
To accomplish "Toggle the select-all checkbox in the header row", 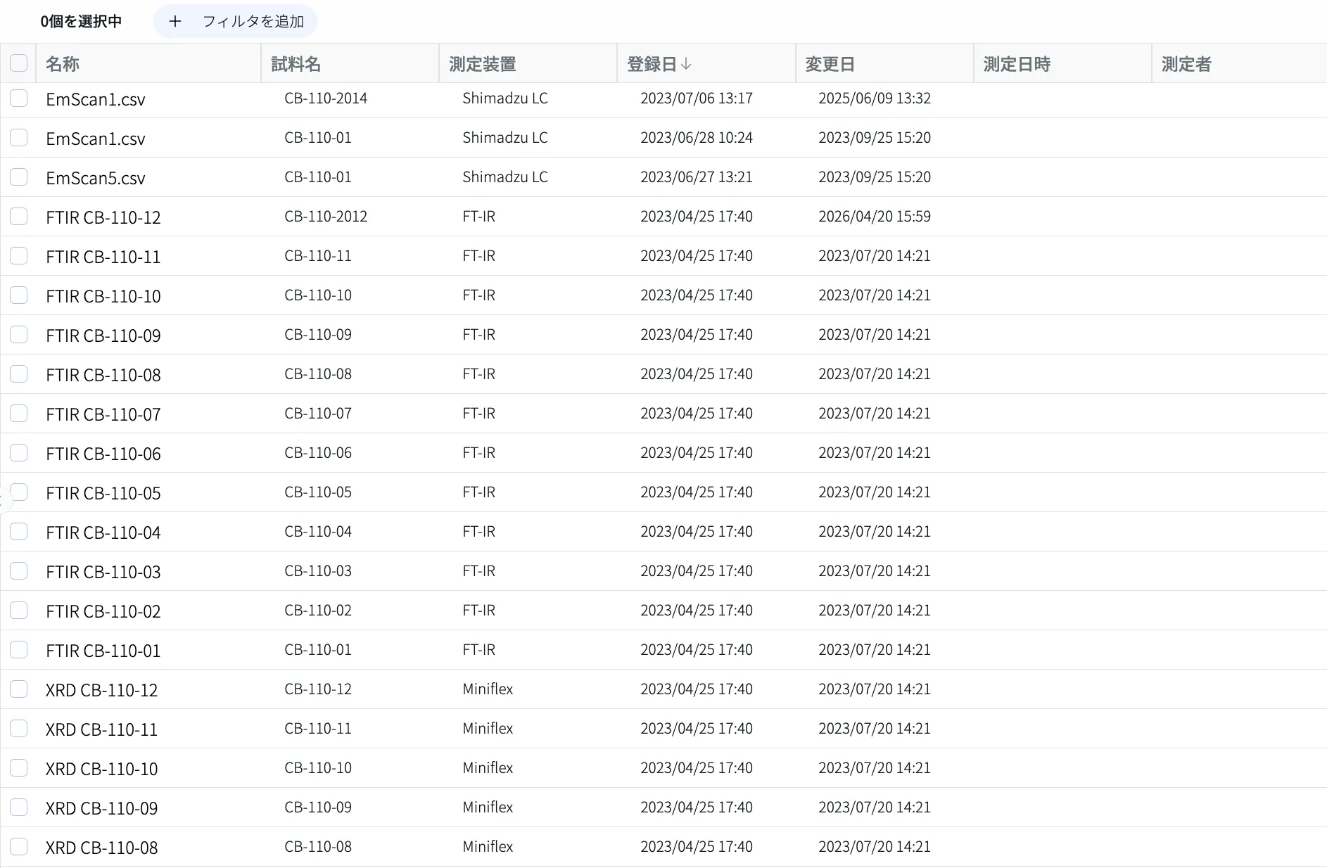I will click(19, 63).
